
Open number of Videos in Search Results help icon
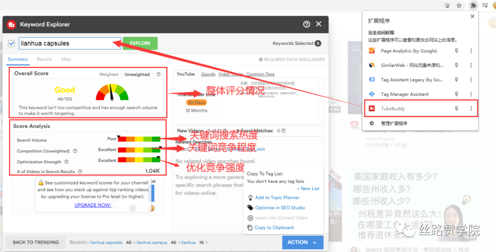(x=80, y=171)
